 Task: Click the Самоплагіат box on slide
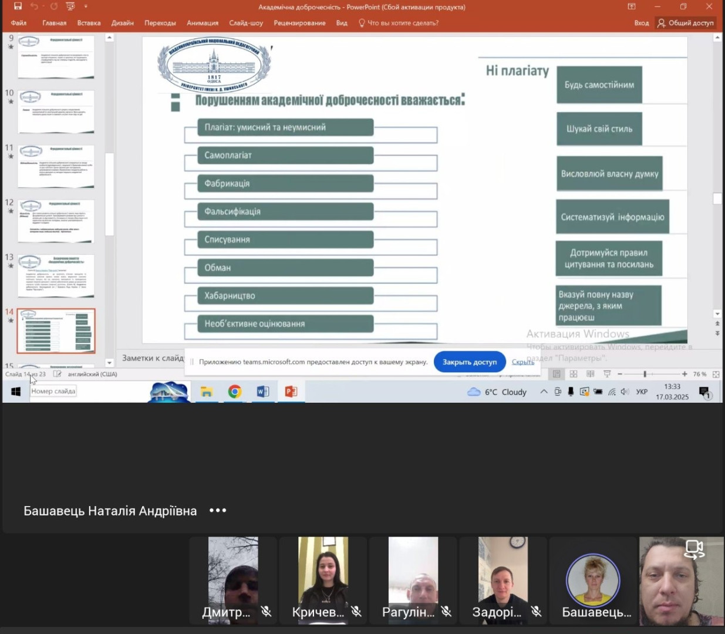(285, 155)
